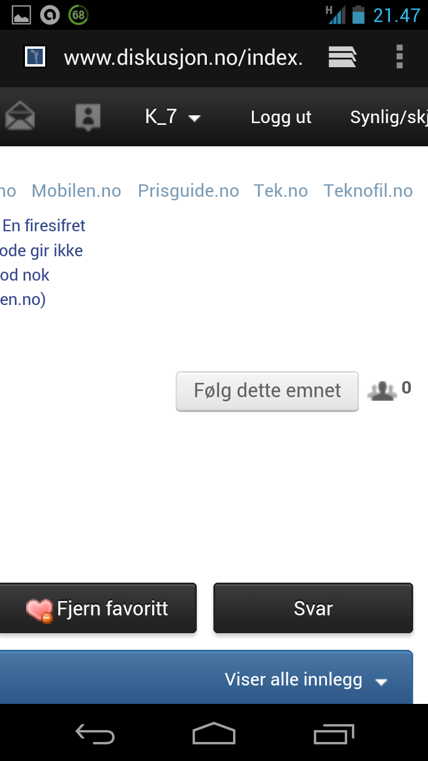428x761 pixels.
Task: Click the Følg dette emnet button
Action: (267, 391)
